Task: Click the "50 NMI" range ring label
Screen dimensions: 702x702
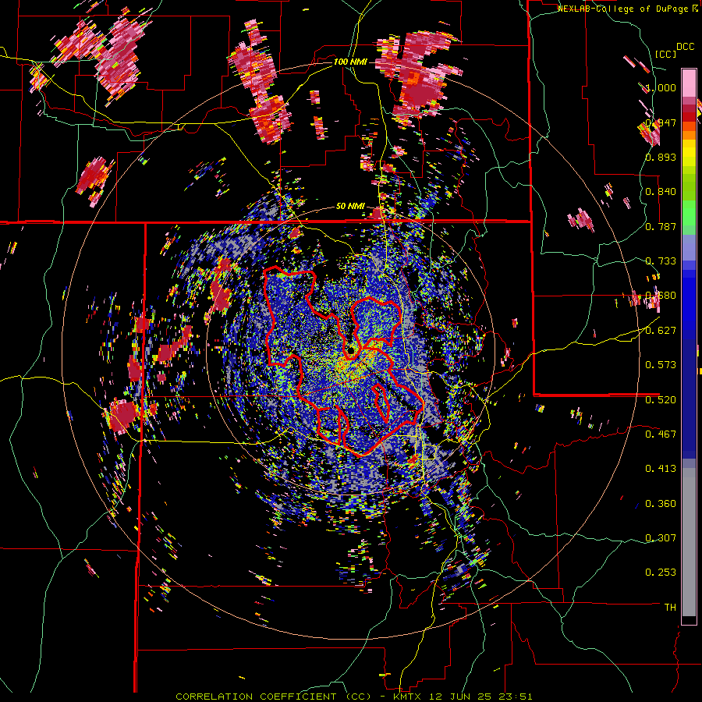Action: 350,207
